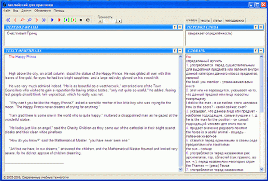
Task: Go to next phrase with red right arrow
Action: tap(37, 20)
